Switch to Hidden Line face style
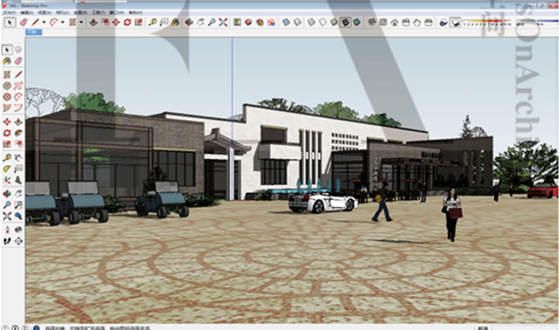The height and width of the screenshot is (330, 559). click(323, 22)
